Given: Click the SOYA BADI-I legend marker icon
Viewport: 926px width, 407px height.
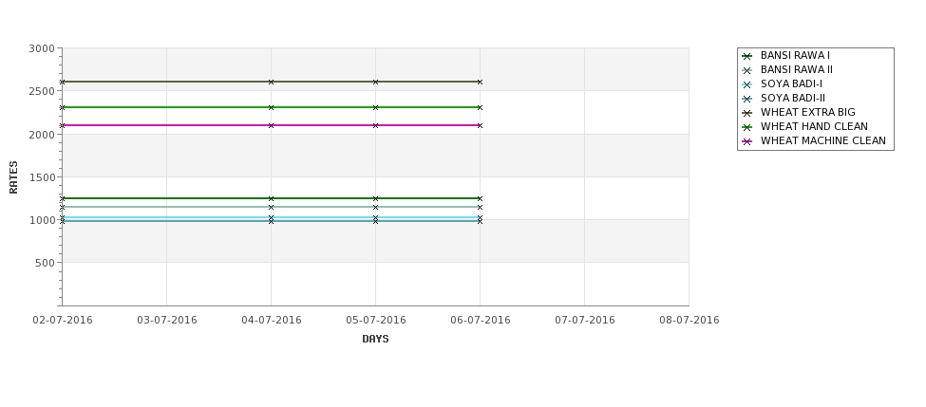Looking at the screenshot, I should 747,84.
